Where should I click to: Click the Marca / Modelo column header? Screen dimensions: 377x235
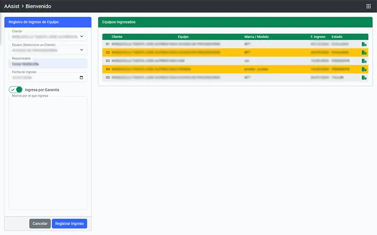(256, 36)
